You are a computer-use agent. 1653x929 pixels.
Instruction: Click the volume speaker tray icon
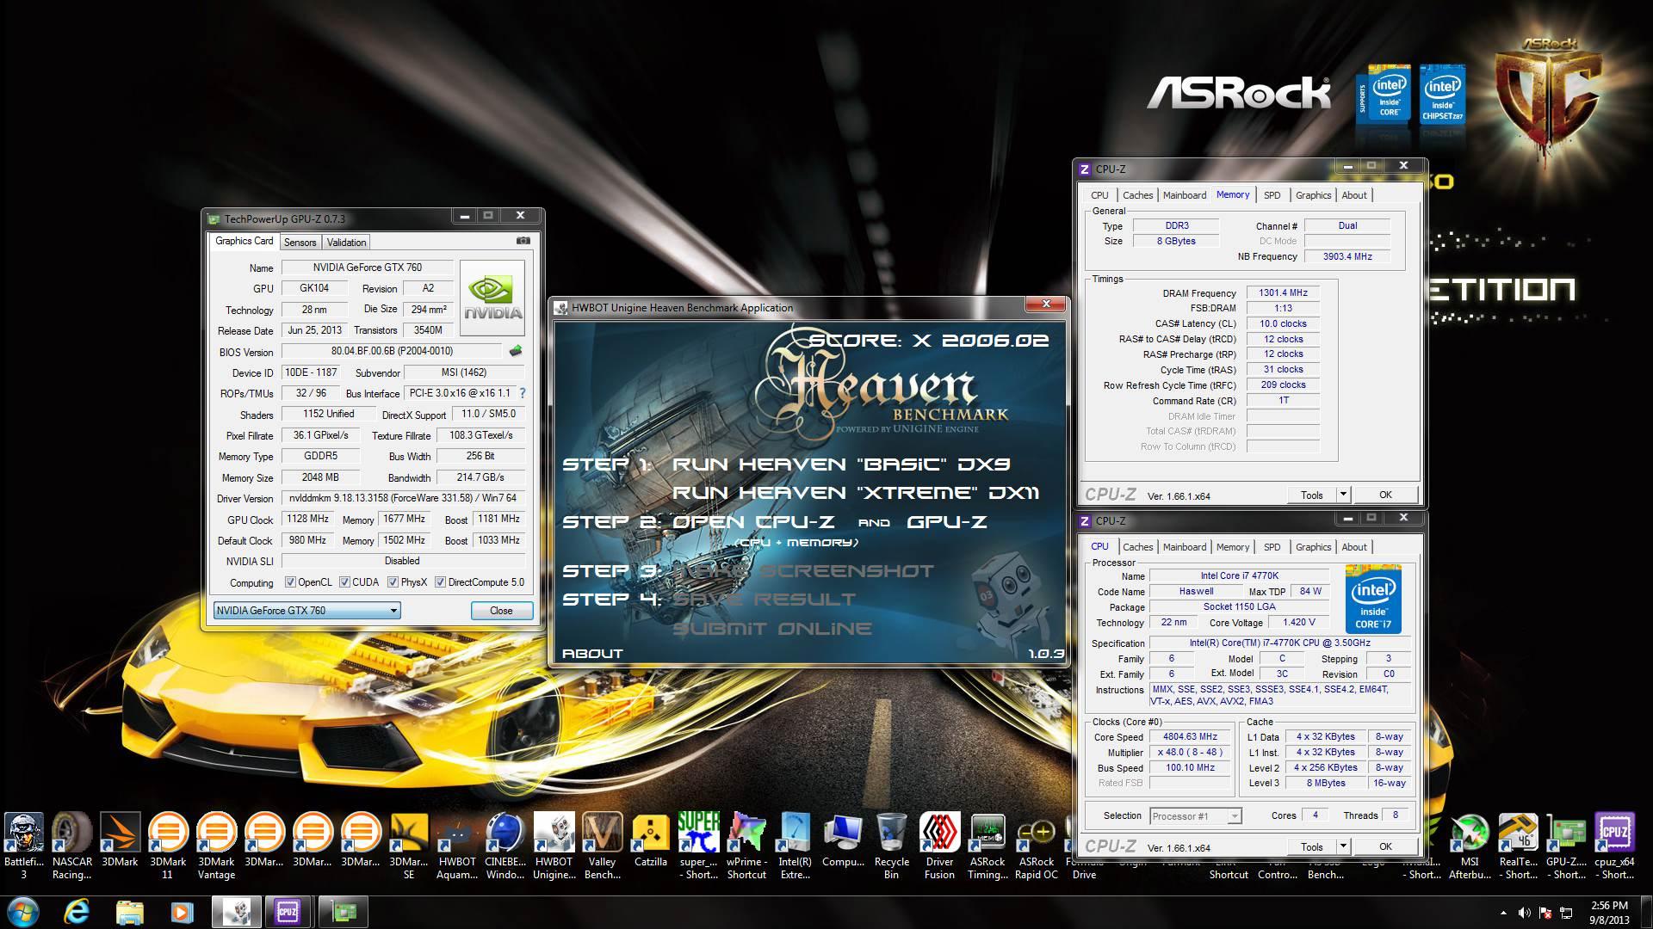pos(1524,913)
